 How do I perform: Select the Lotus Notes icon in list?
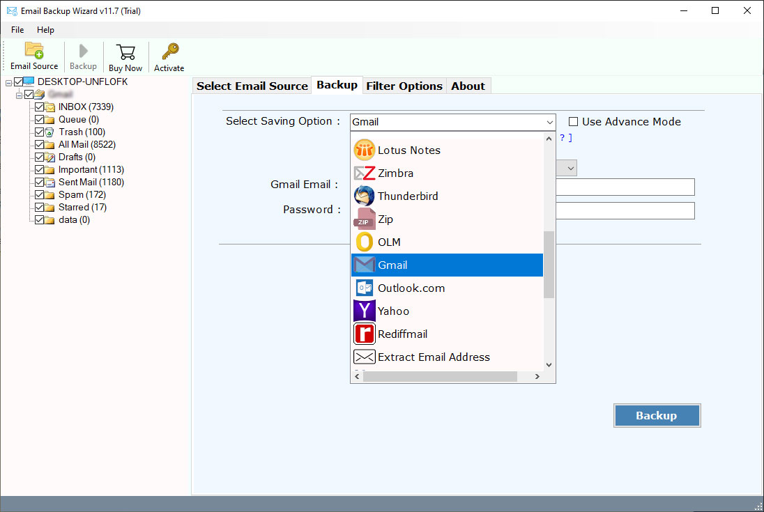click(364, 150)
